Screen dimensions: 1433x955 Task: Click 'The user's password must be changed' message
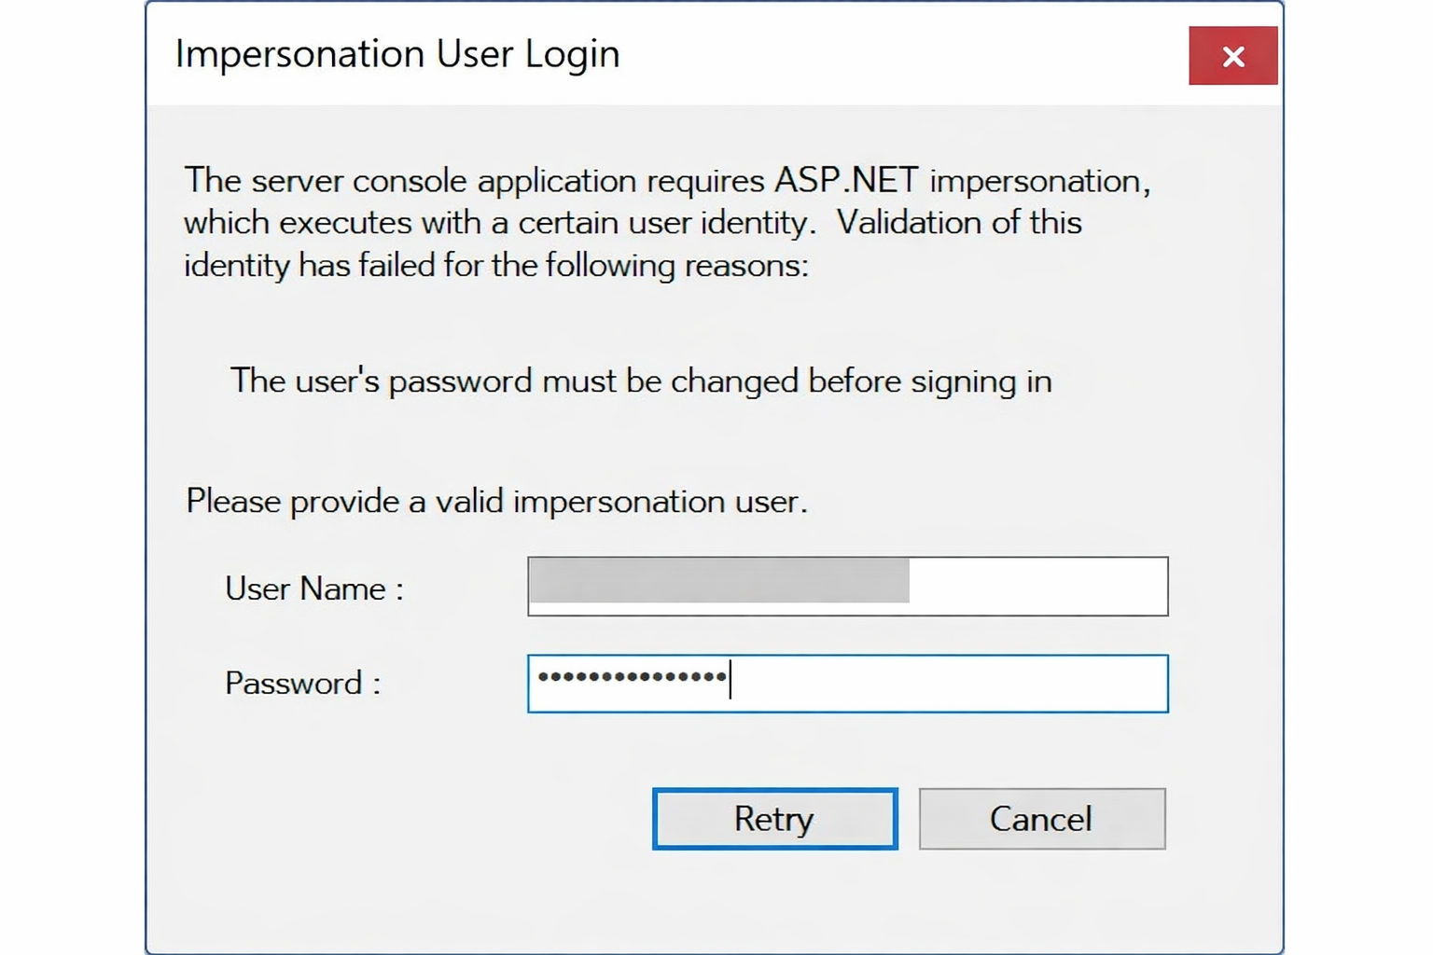(641, 381)
